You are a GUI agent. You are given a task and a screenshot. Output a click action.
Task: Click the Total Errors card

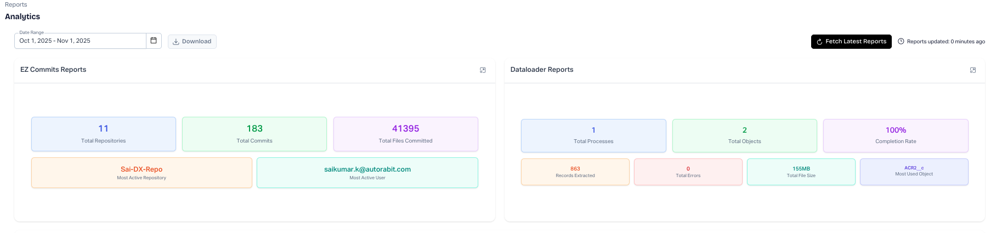point(688,172)
